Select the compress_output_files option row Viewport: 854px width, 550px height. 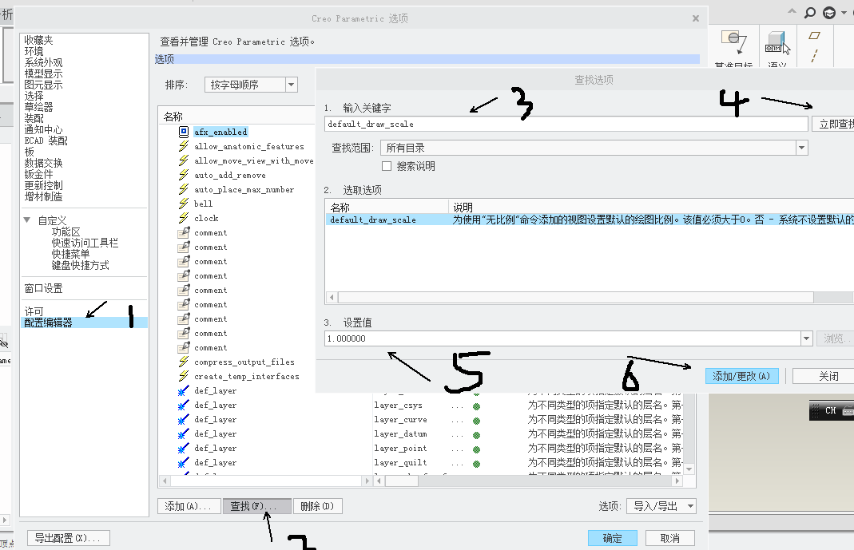tap(244, 362)
